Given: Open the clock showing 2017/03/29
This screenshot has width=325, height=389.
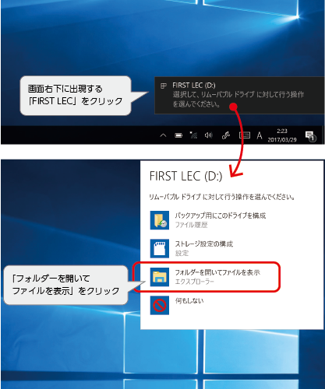Looking at the screenshot, I should 282,135.
